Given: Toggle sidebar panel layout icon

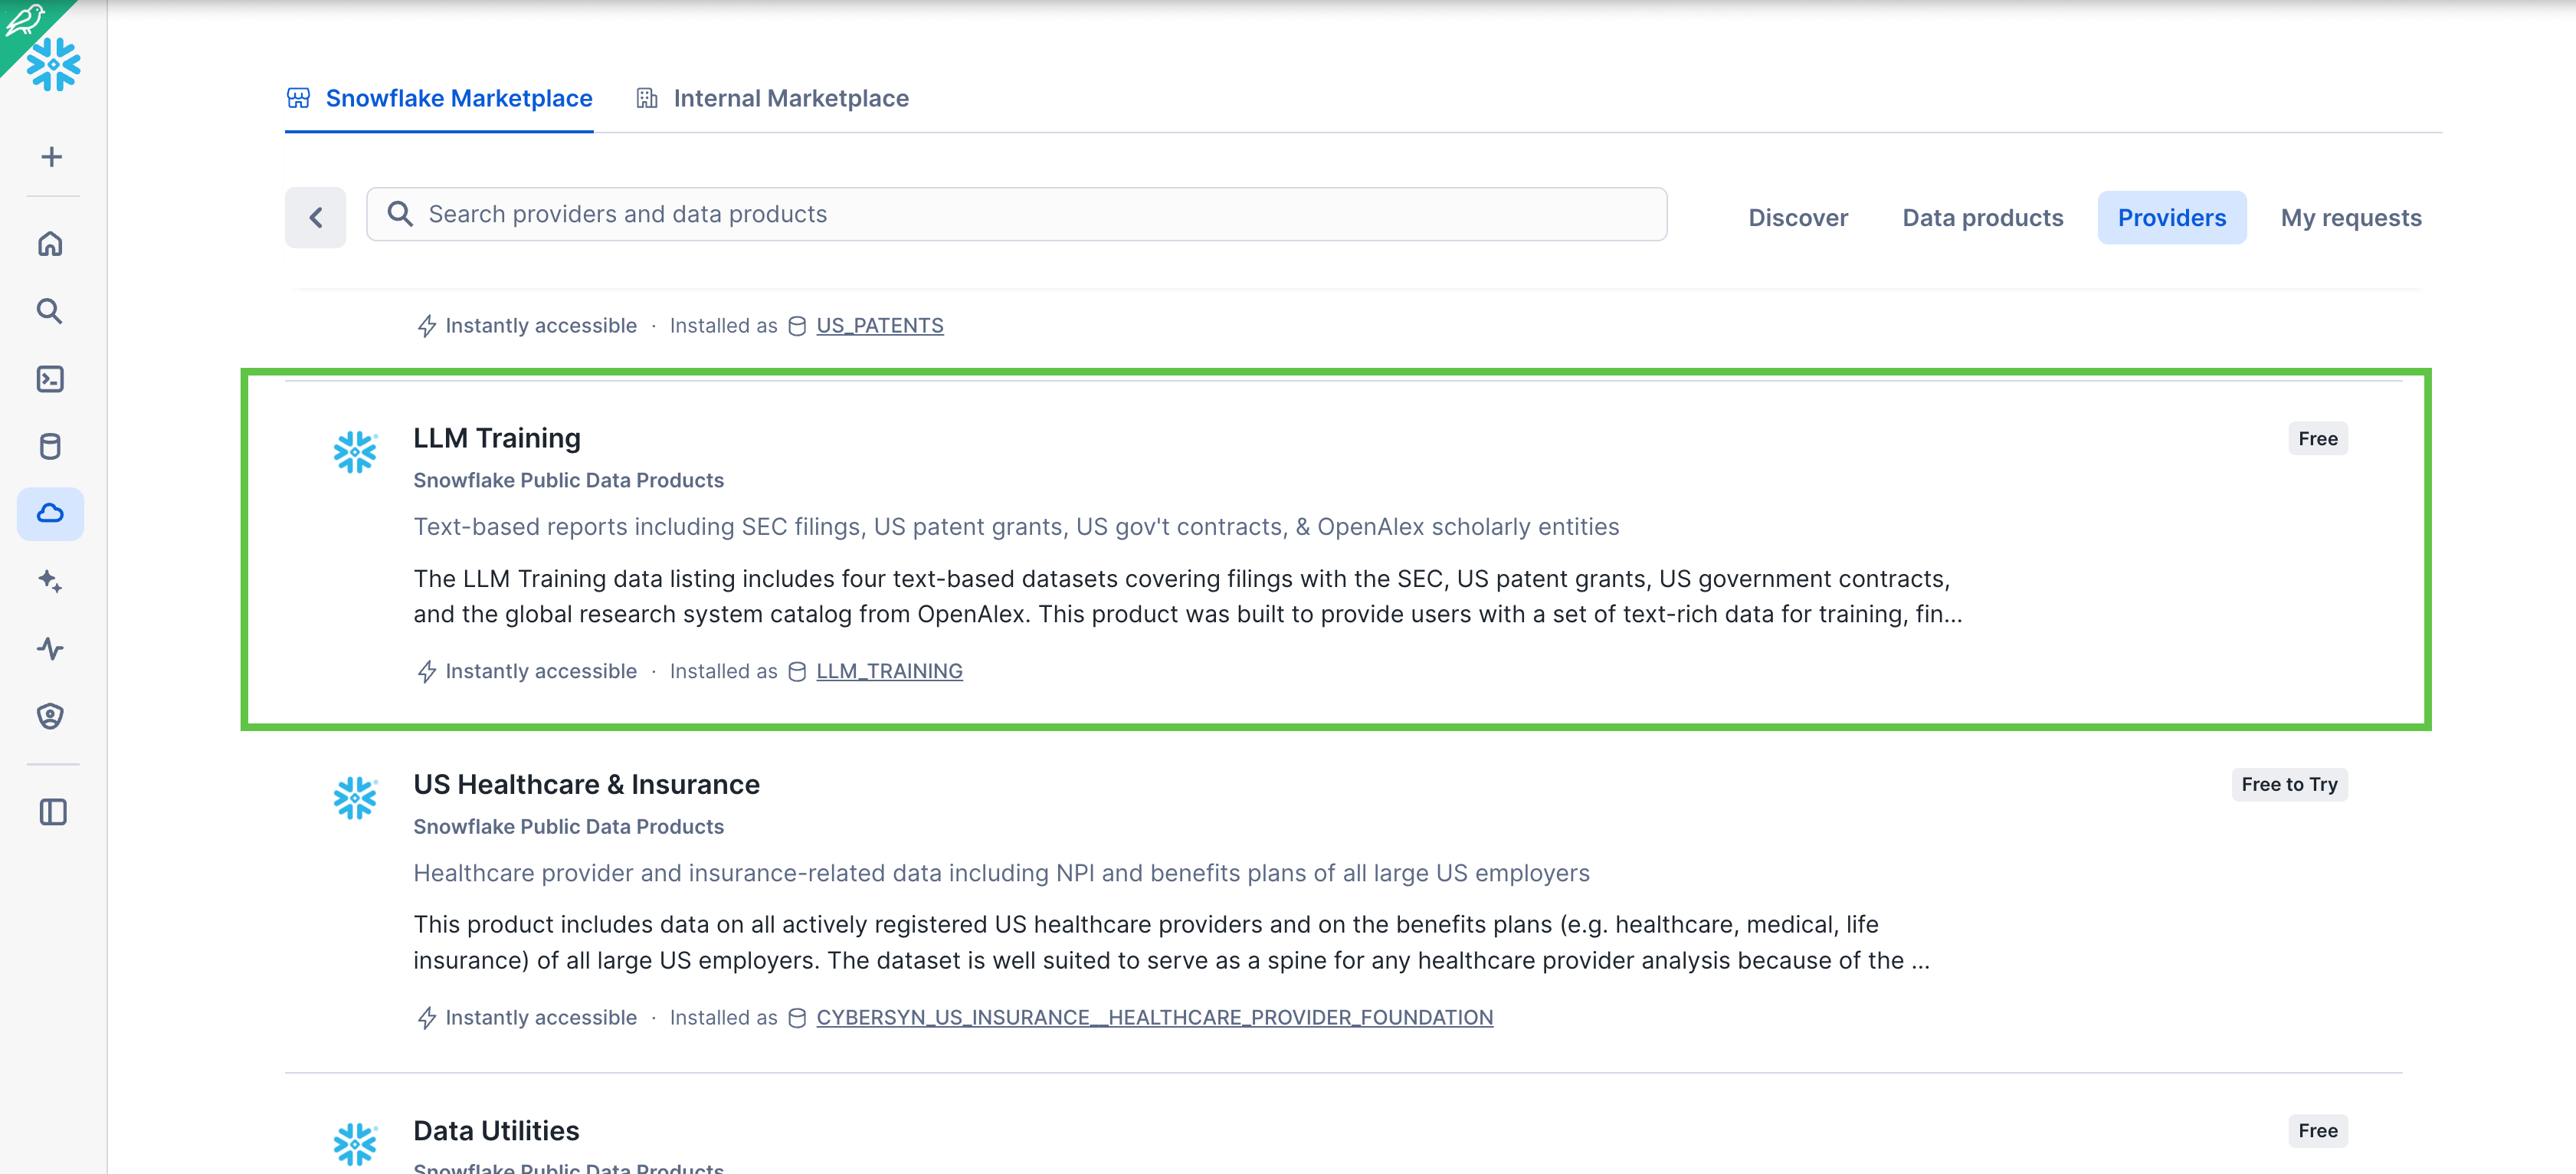Looking at the screenshot, I should (x=53, y=812).
